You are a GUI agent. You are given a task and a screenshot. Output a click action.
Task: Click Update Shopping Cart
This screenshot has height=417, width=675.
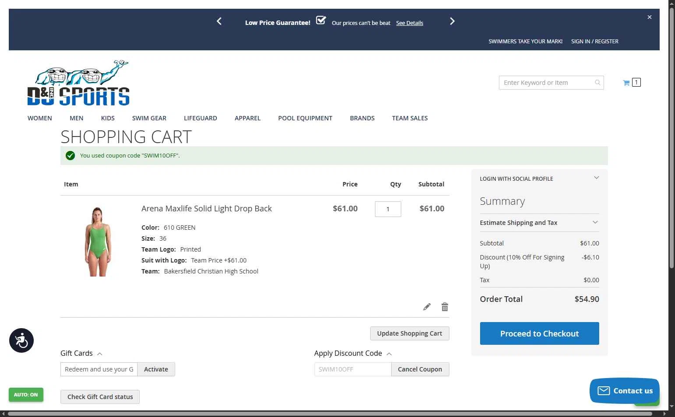click(x=410, y=333)
